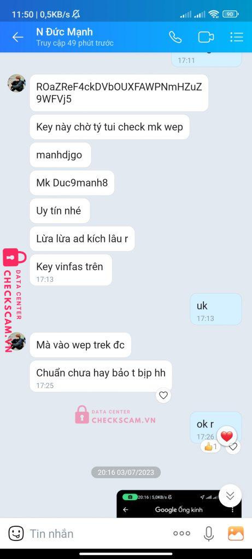Image resolution: width=252 pixels, height=559 pixels.
Task: Open the image gallery picker icon
Action: 236,533
